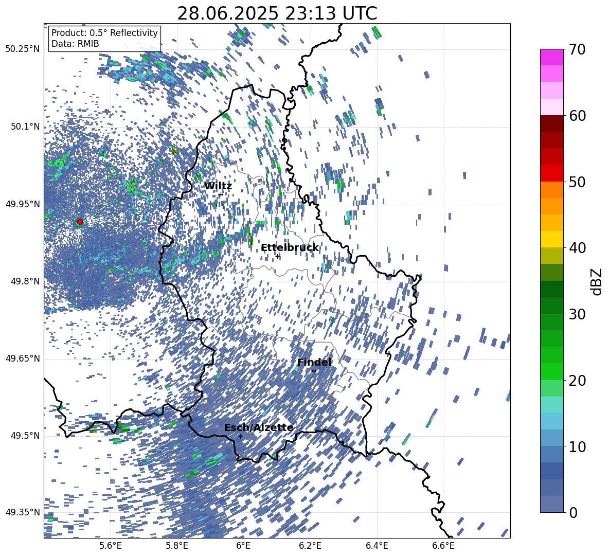Click the 6.4°E longitude label

point(377,546)
